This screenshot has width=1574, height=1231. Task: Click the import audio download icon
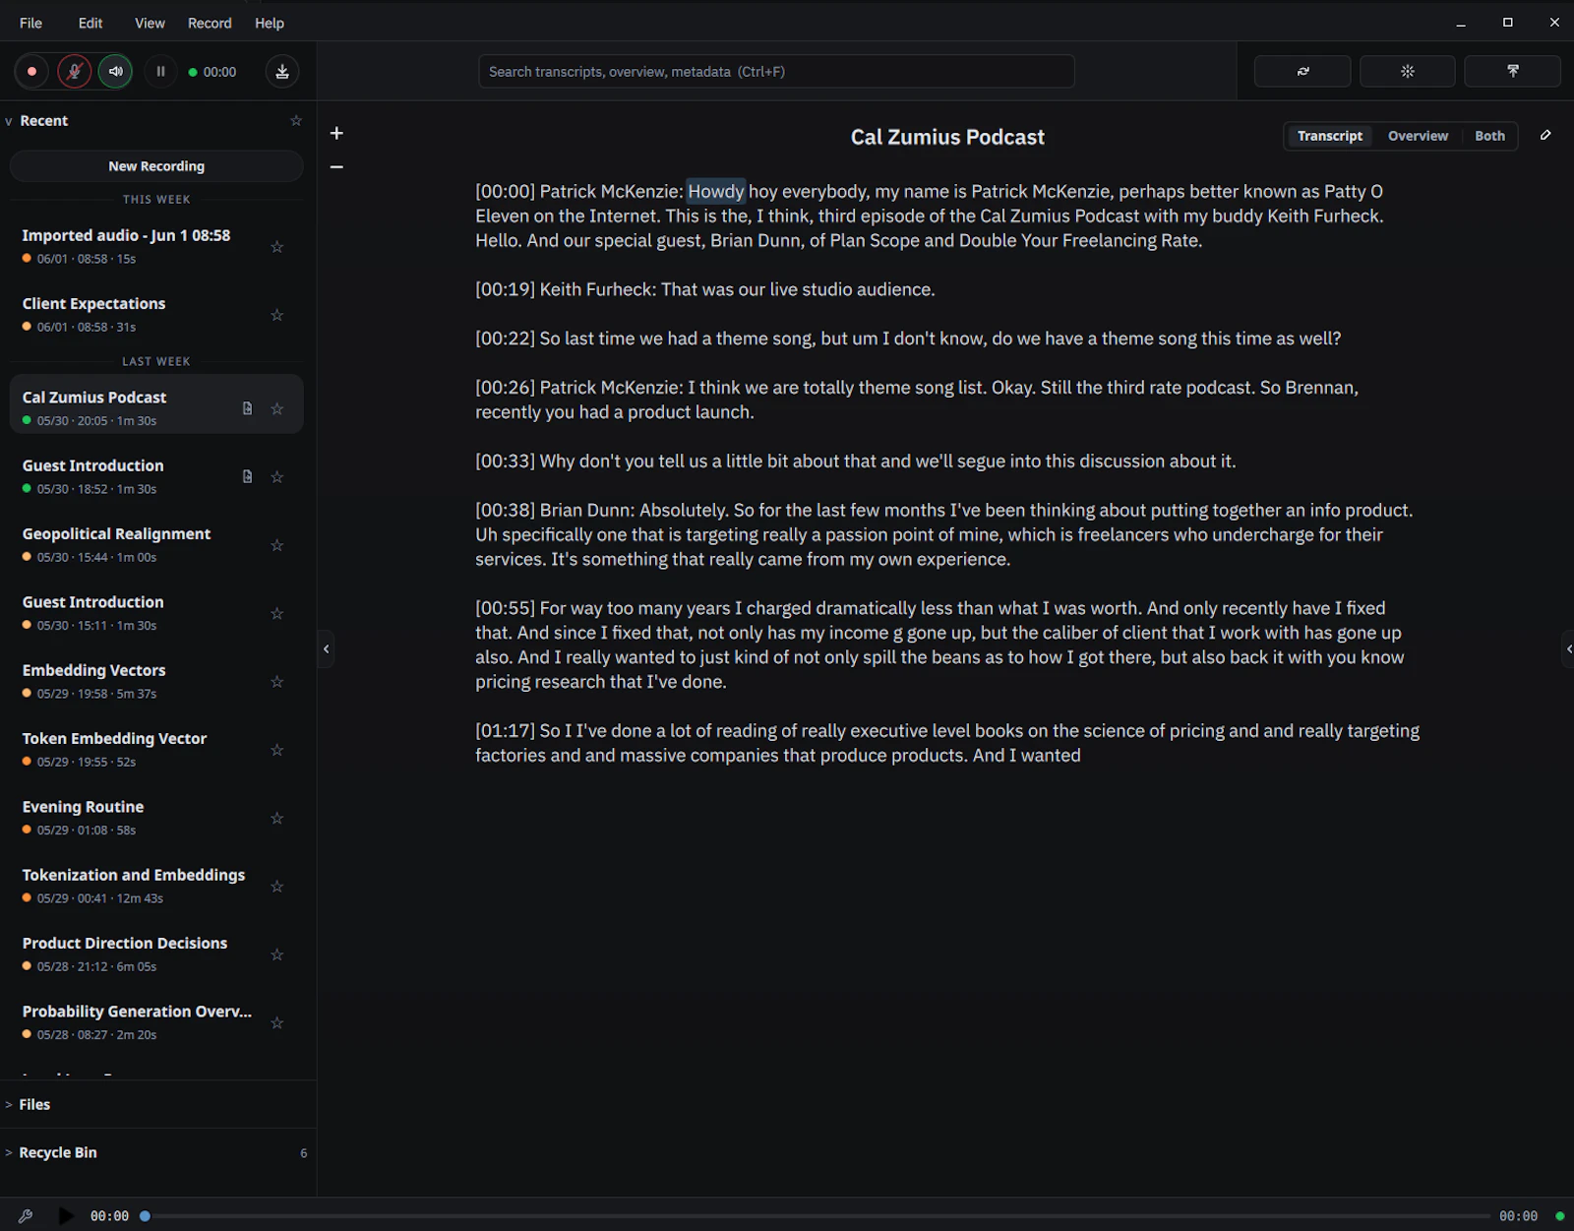point(282,72)
